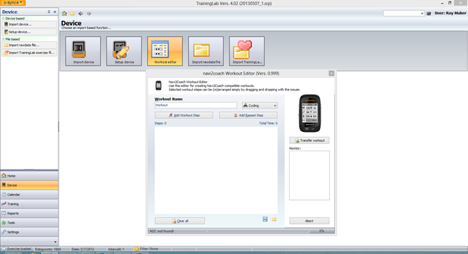Switch to the Calendar section
Image resolution: width=468 pixels, height=254 pixels.
pyautogui.click(x=29, y=194)
